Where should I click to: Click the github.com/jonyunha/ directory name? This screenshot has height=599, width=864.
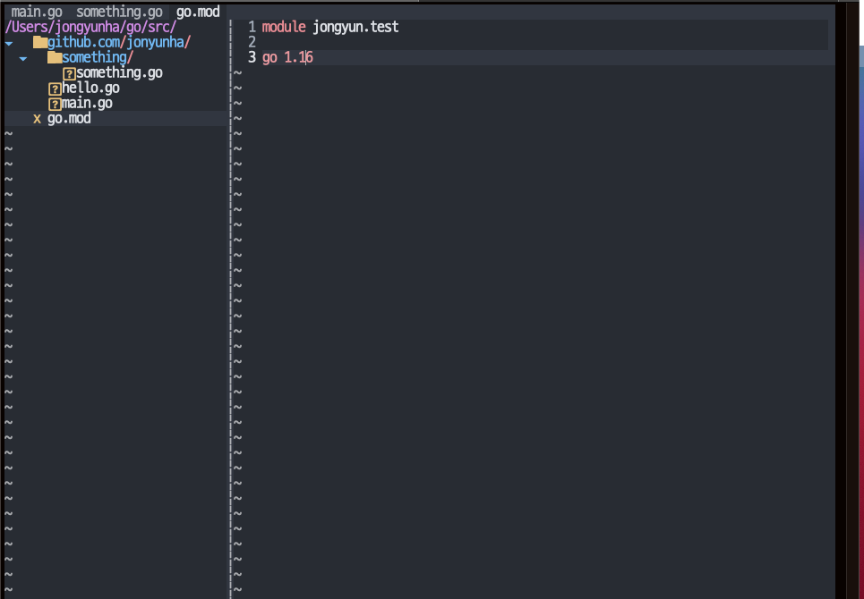click(119, 42)
